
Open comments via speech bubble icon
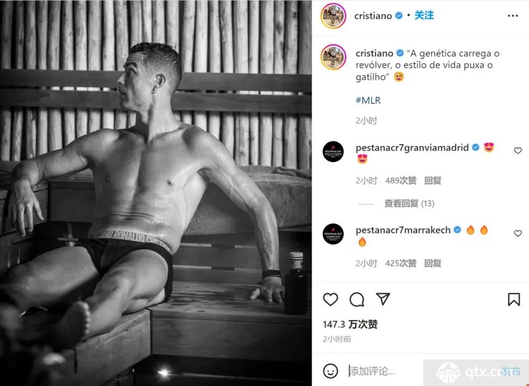click(356, 299)
